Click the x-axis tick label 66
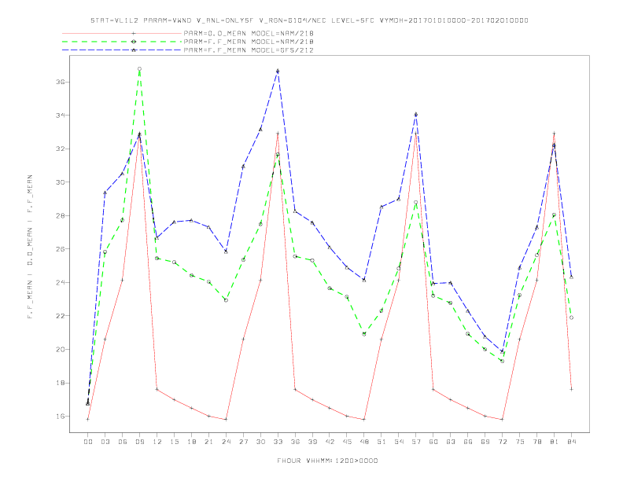 point(468,442)
